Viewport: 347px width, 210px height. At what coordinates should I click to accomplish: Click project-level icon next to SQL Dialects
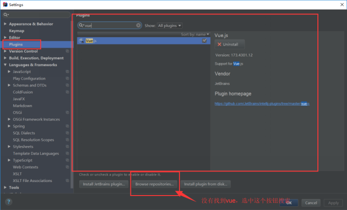click(68, 133)
